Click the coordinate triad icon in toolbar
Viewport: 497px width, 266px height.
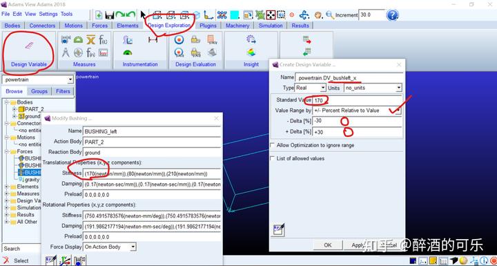(208, 15)
